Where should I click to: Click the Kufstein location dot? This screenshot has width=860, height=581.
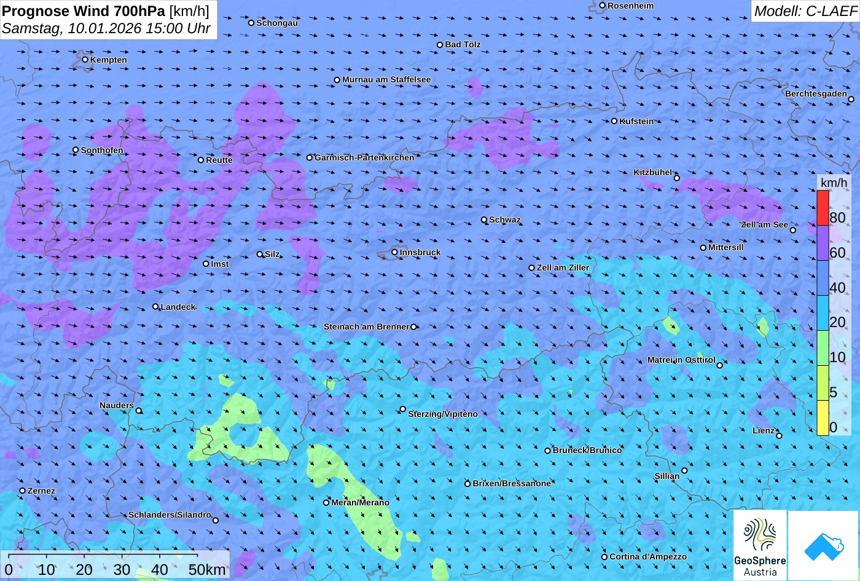614,121
